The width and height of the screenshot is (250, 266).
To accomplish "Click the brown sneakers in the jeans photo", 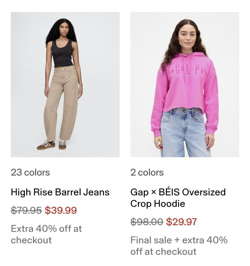I will click(x=51, y=145).
